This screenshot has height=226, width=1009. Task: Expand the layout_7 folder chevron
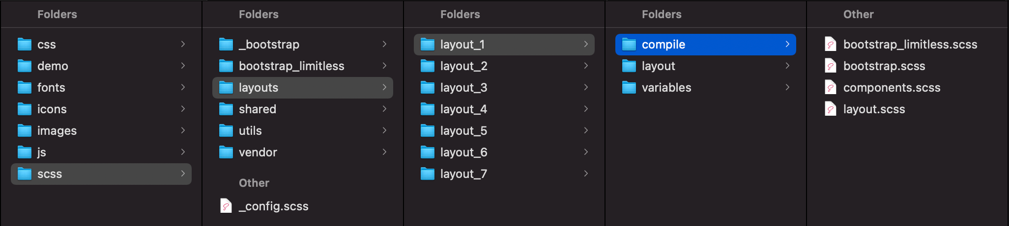pyautogui.click(x=586, y=174)
